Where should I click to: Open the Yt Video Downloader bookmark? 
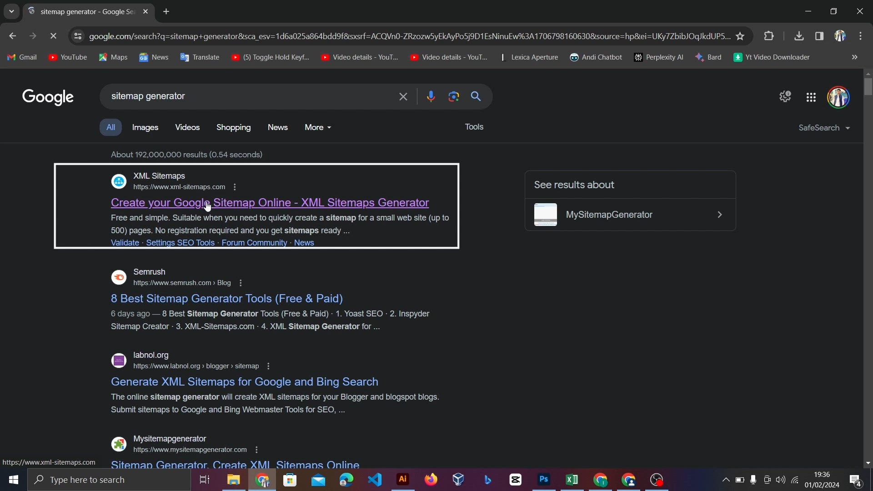pyautogui.click(x=772, y=57)
